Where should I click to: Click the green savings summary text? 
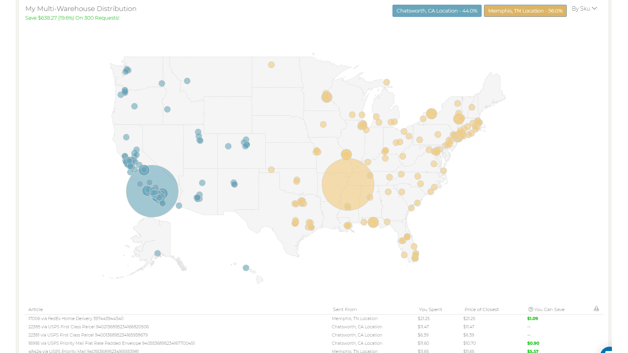72,18
